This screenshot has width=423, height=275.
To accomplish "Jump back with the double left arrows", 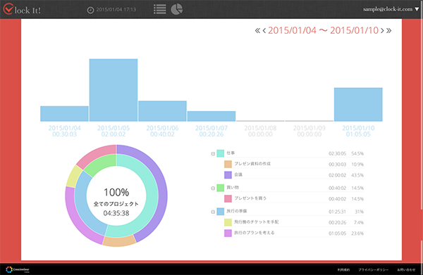I will [x=257, y=30].
